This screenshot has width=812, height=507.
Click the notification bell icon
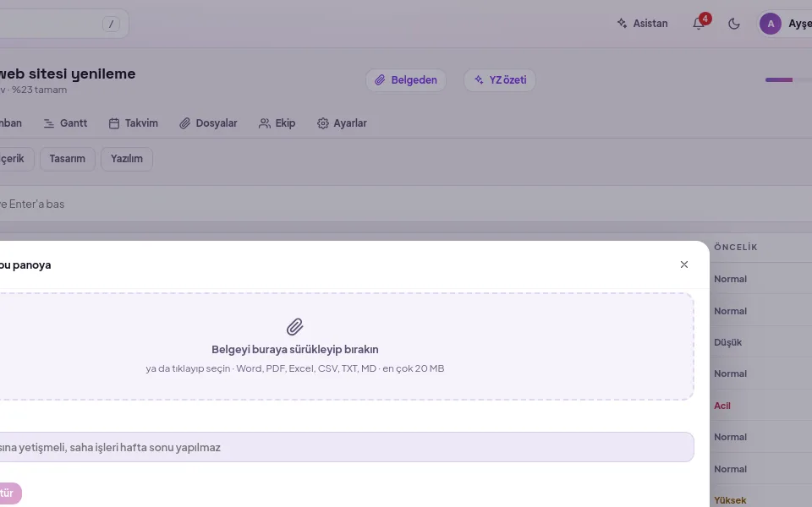click(699, 24)
